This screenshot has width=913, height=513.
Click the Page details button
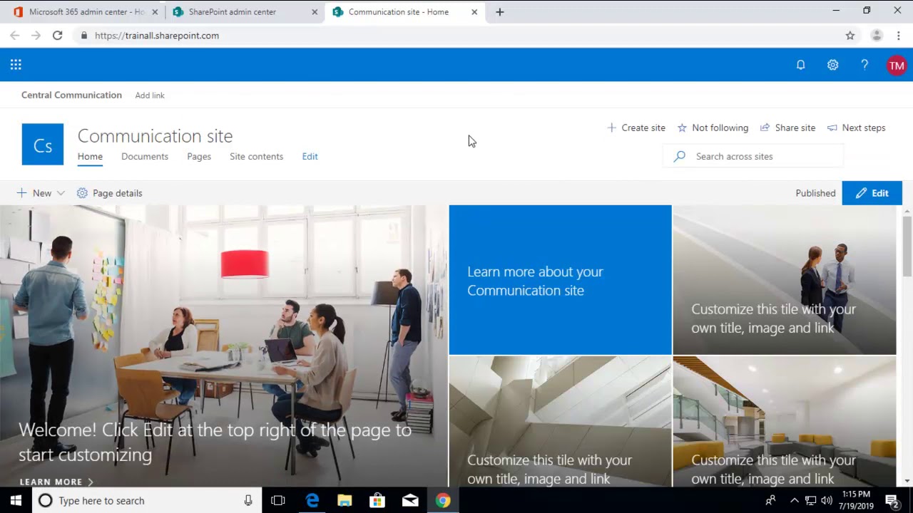[110, 193]
